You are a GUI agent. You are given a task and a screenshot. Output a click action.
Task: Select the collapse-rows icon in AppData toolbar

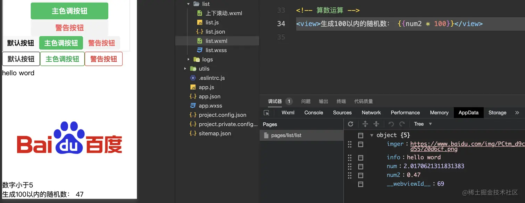point(376,124)
